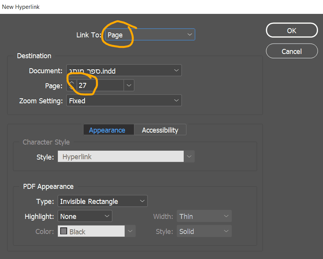Click the Page number field showing 27
Screen dimensions: 323x259
[x=100, y=86]
